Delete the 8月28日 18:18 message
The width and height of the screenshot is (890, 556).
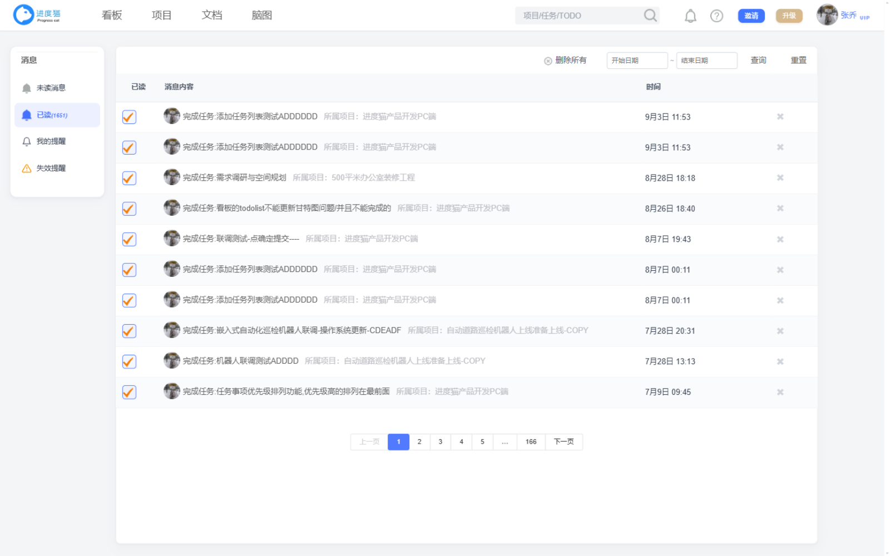pos(780,178)
